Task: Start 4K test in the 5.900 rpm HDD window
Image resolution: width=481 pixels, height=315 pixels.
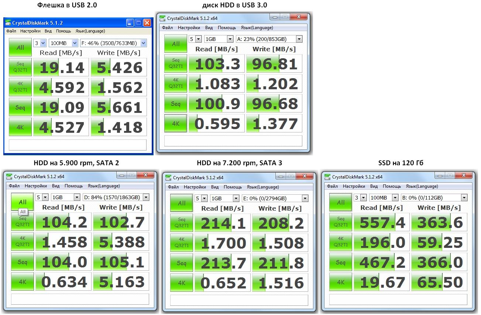Action: point(23,282)
